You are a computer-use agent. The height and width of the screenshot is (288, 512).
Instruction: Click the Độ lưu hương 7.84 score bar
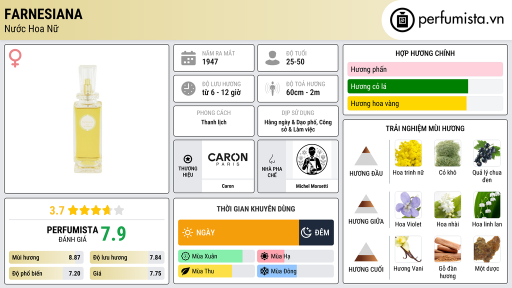pos(127,257)
